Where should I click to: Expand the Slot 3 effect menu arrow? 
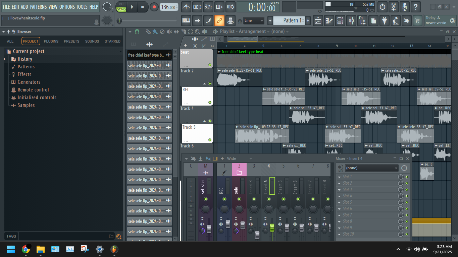pyautogui.click(x=339, y=190)
